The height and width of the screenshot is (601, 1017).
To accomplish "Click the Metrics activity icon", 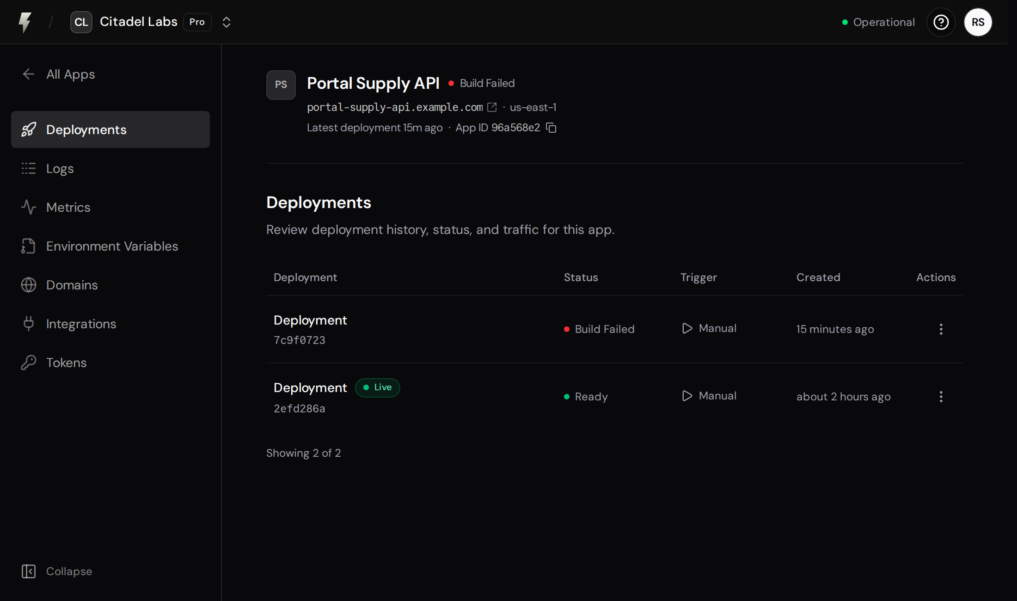I will click(x=29, y=207).
